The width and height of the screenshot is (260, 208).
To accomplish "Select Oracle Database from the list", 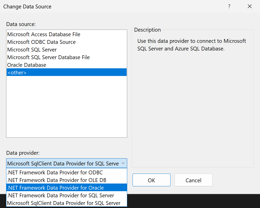I will [x=27, y=65].
